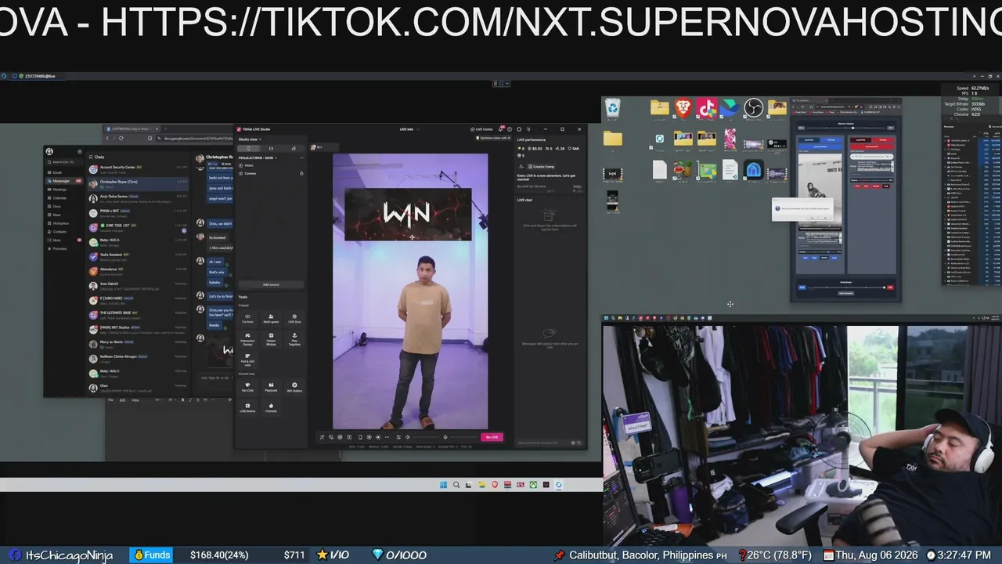Select the Camera source in LIVE Studio
This screenshot has width=1002, height=564.
(x=271, y=173)
